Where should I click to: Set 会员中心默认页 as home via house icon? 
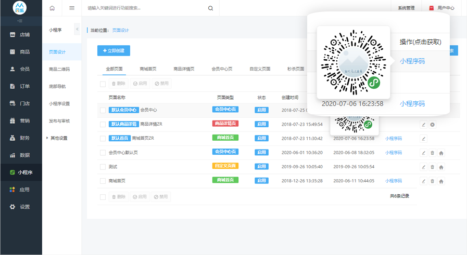point(441,153)
